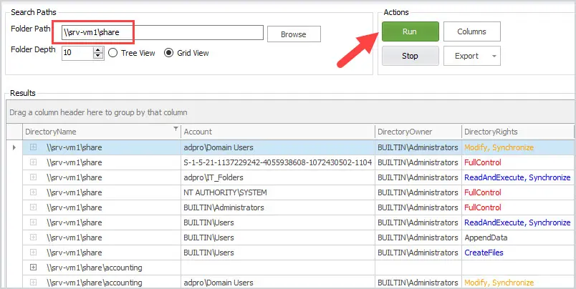Viewport: 576px width, 289px height.
Task: Click the Browse button
Action: coord(294,34)
